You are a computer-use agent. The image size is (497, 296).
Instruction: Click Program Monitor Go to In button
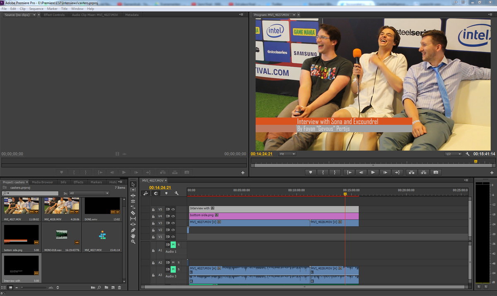pyautogui.click(x=349, y=172)
